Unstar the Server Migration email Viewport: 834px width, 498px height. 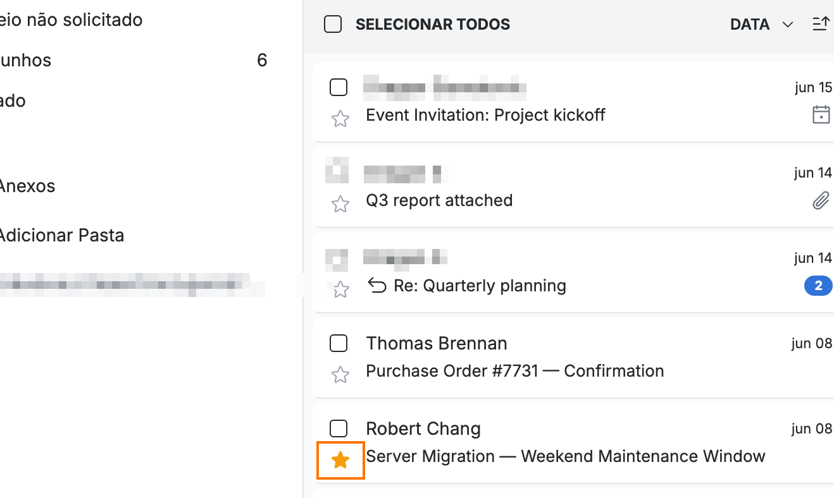[x=340, y=460]
